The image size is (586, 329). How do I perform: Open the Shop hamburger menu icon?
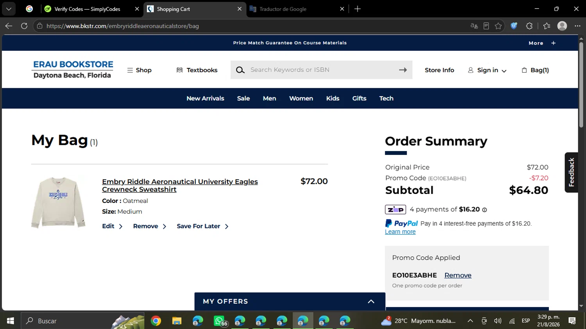coord(130,70)
